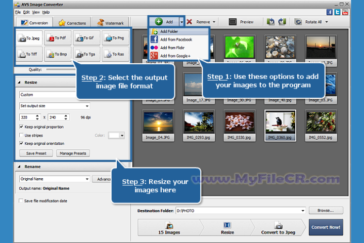The height and width of the screenshot is (243, 364).
Task: Toggle Keep original orientation checkbox
Action: pyautogui.click(x=21, y=143)
